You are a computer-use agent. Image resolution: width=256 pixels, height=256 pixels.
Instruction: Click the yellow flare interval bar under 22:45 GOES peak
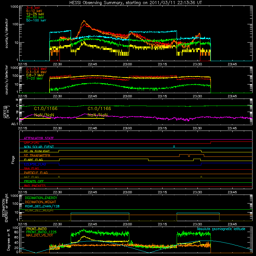[90, 118]
